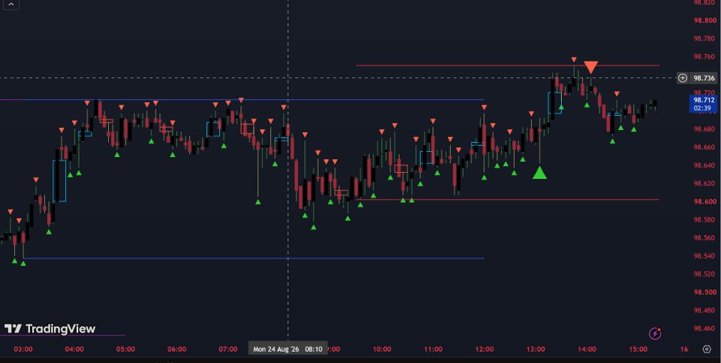Viewport: 721px width, 363px height.
Task: Click the plus icon beside 98.736
Action: (683, 77)
